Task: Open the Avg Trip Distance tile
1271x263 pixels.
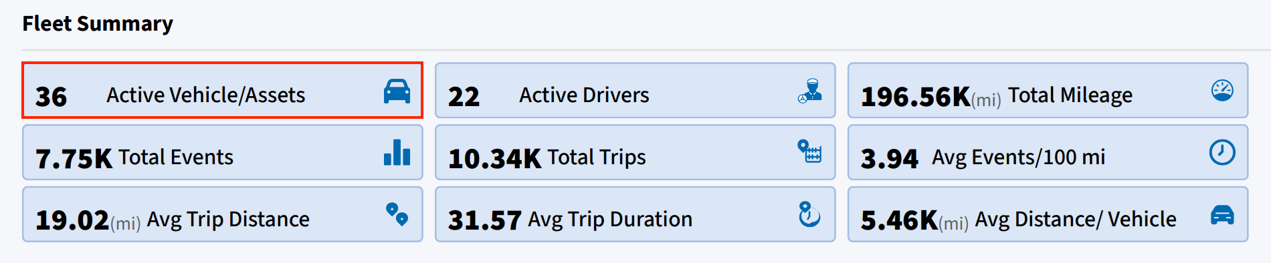Action: click(223, 214)
